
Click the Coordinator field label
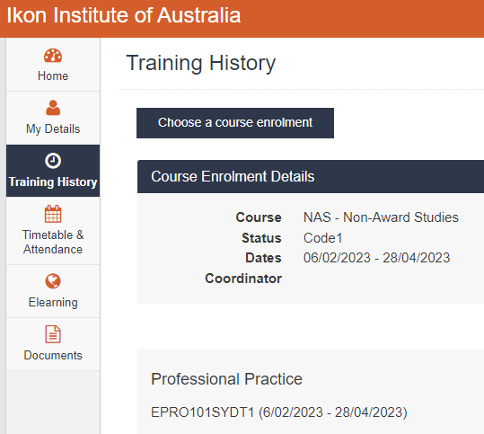point(243,279)
